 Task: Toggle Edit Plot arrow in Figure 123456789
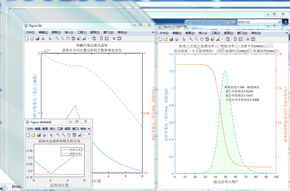[184, 39]
